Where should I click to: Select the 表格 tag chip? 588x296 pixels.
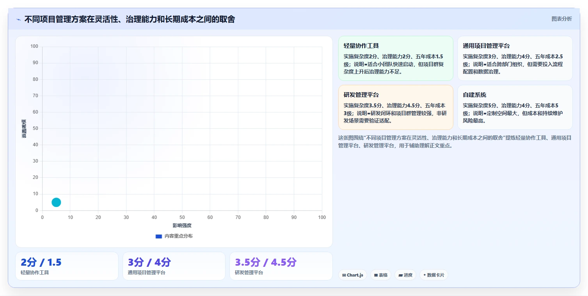(381, 275)
